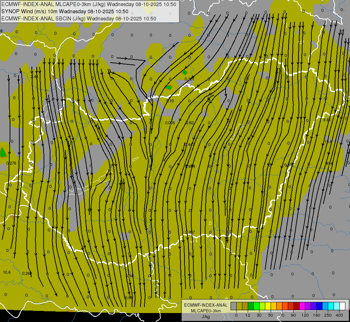Click the 0.276 value at left edge
Image resolution: width=350 pixels, height=322 pixels.
pyautogui.click(x=11, y=164)
